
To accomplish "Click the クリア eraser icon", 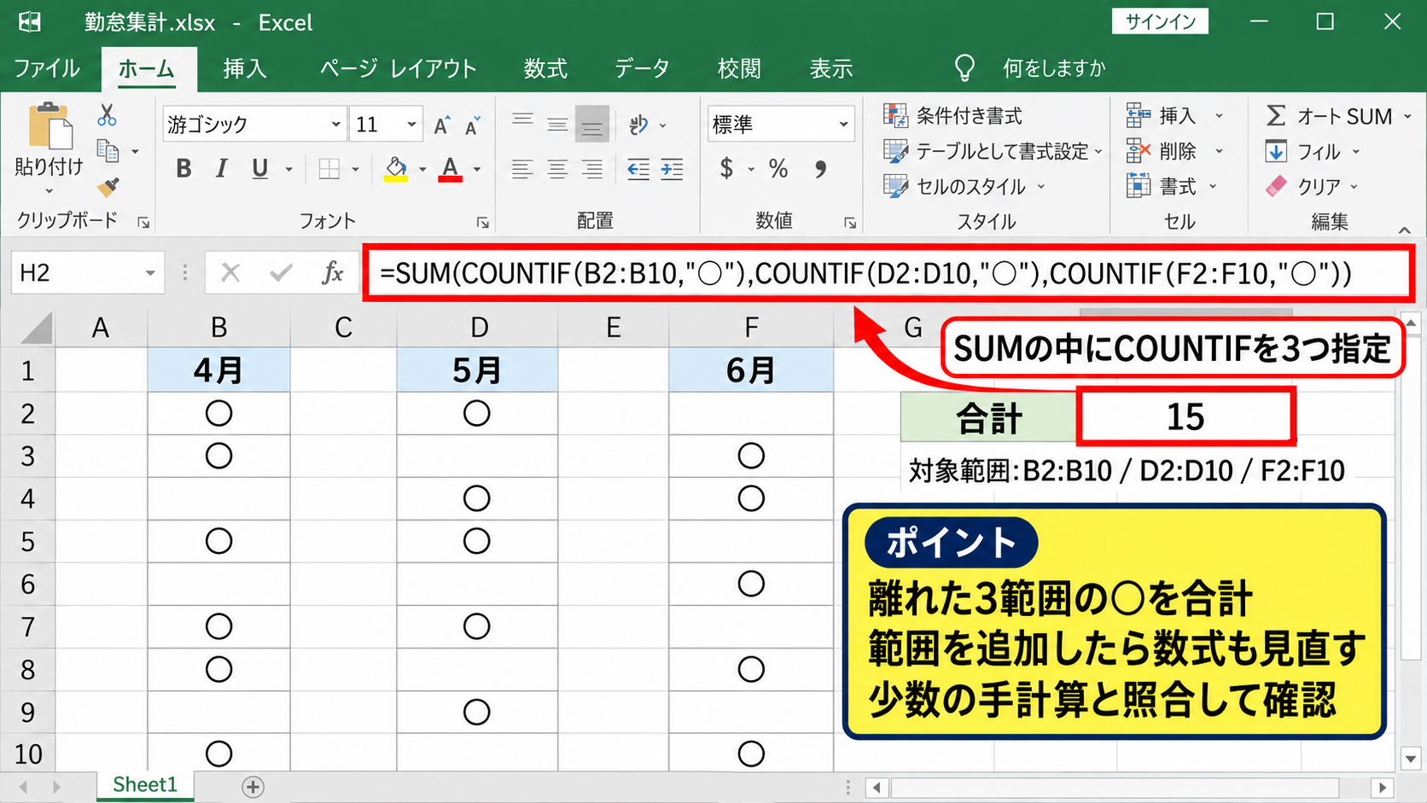I will [x=1276, y=186].
